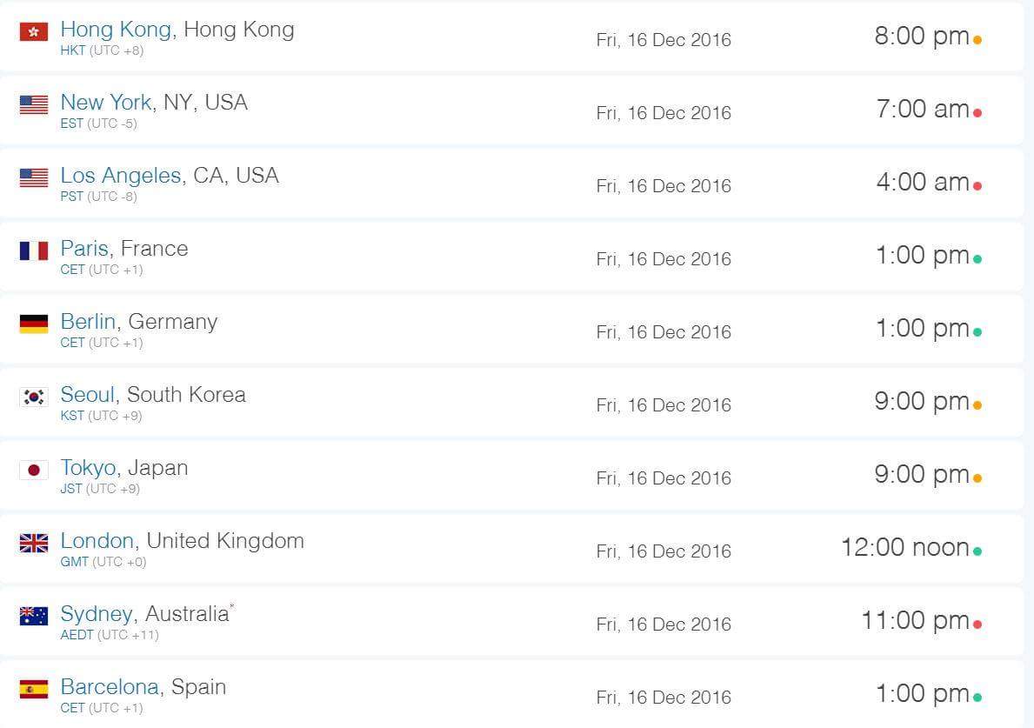This screenshot has width=1034, height=728.
Task: Click the Germany flag icon
Action: (x=34, y=324)
